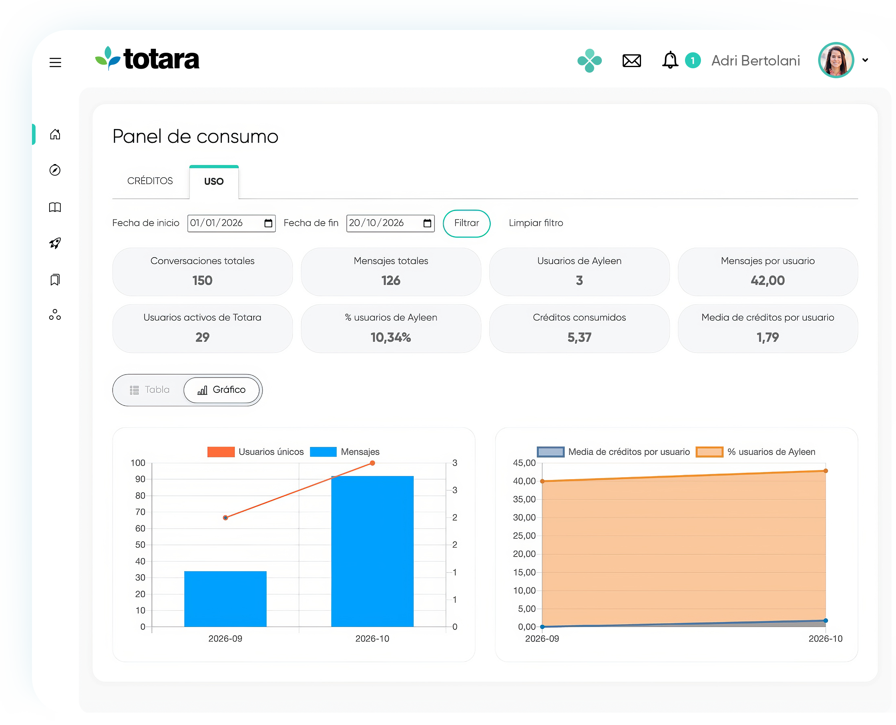This screenshot has height=725, width=896.
Task: Click the Filtrar button
Action: pos(466,224)
